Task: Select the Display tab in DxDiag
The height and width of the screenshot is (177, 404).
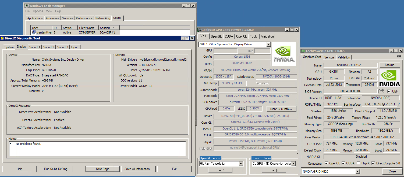Action: (22, 47)
